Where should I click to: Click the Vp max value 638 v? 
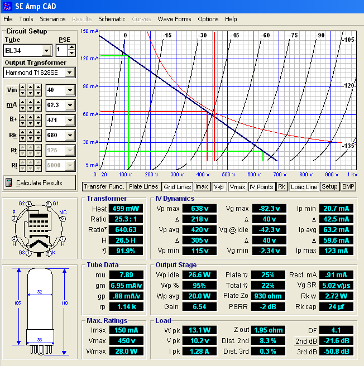pos(199,209)
